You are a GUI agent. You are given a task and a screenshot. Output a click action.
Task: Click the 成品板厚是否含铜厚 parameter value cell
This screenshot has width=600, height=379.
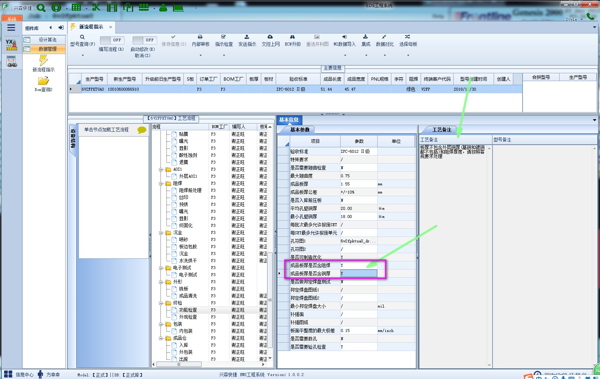359,274
